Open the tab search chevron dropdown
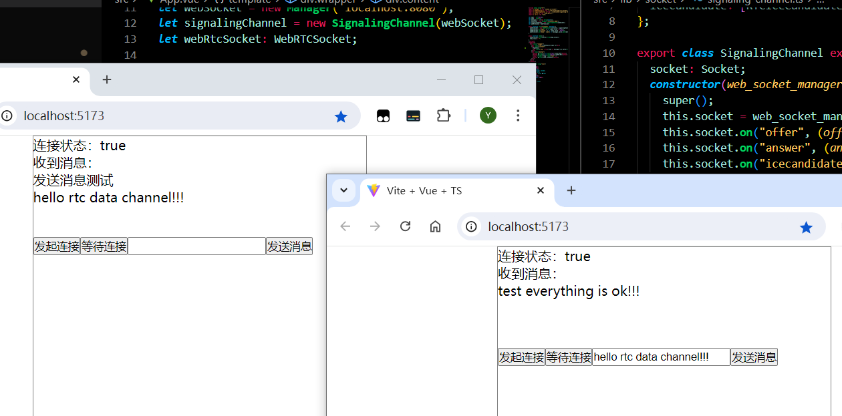842x416 pixels. (343, 190)
